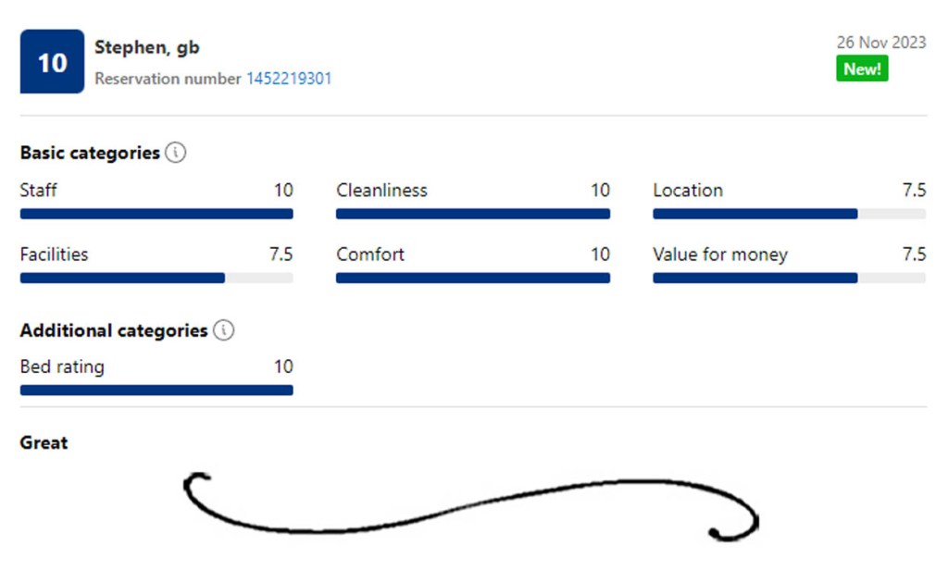
Task: Click the Basic categories heading
Action: (x=90, y=153)
